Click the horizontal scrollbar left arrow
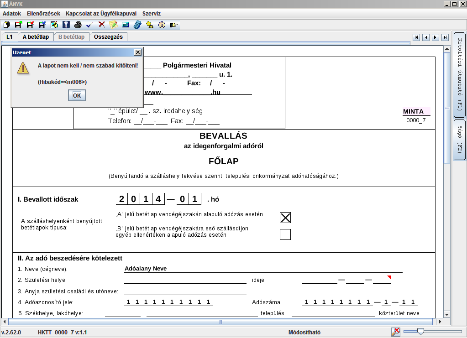 pos(4,322)
